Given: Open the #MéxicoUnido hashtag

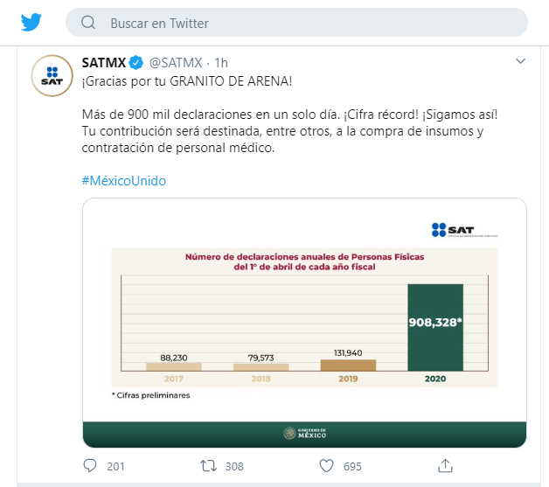Looking at the screenshot, I should pyautogui.click(x=123, y=181).
